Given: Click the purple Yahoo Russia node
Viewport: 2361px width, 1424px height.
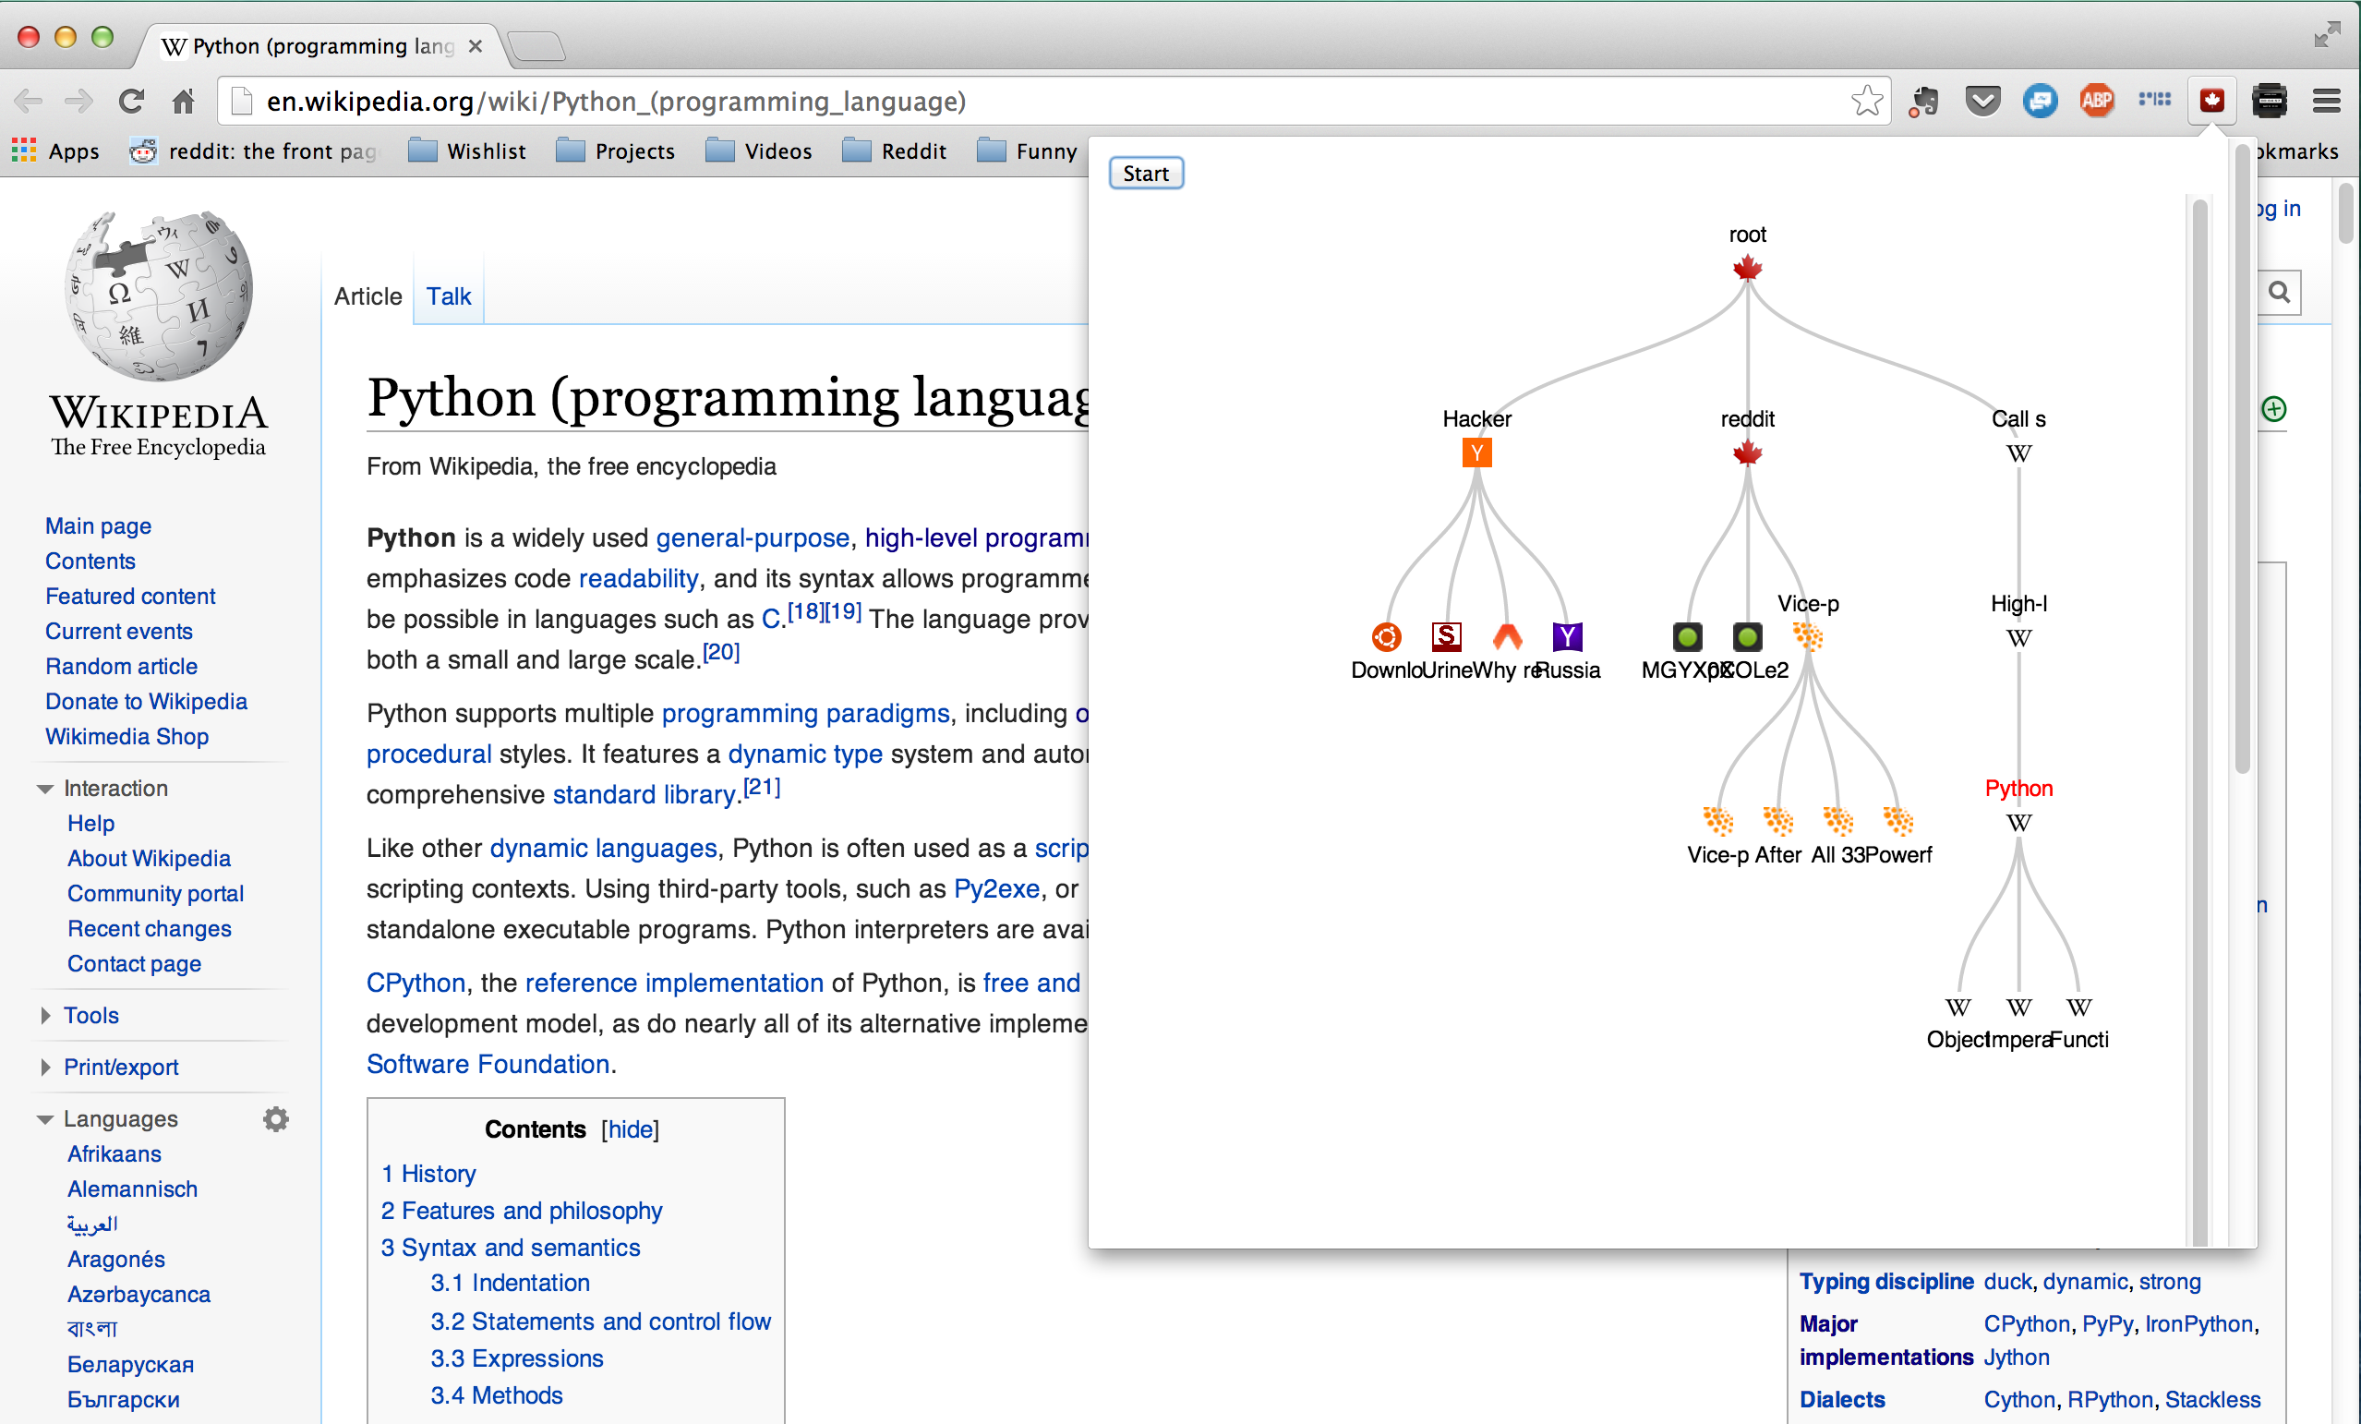Looking at the screenshot, I should click(1567, 636).
